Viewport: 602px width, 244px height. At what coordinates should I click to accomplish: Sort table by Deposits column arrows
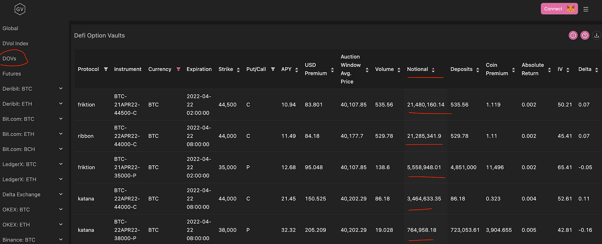(x=478, y=70)
